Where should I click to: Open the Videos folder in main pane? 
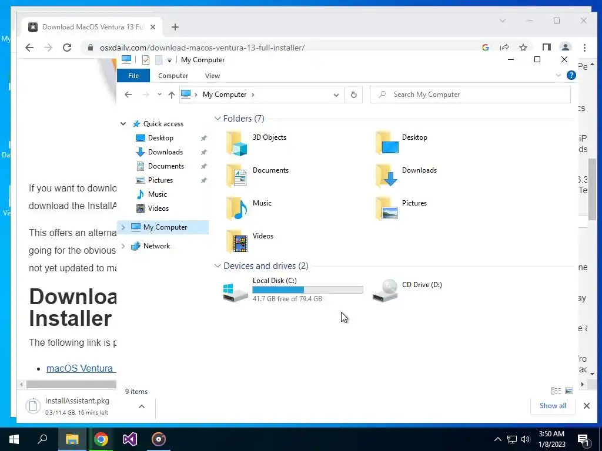click(236, 242)
